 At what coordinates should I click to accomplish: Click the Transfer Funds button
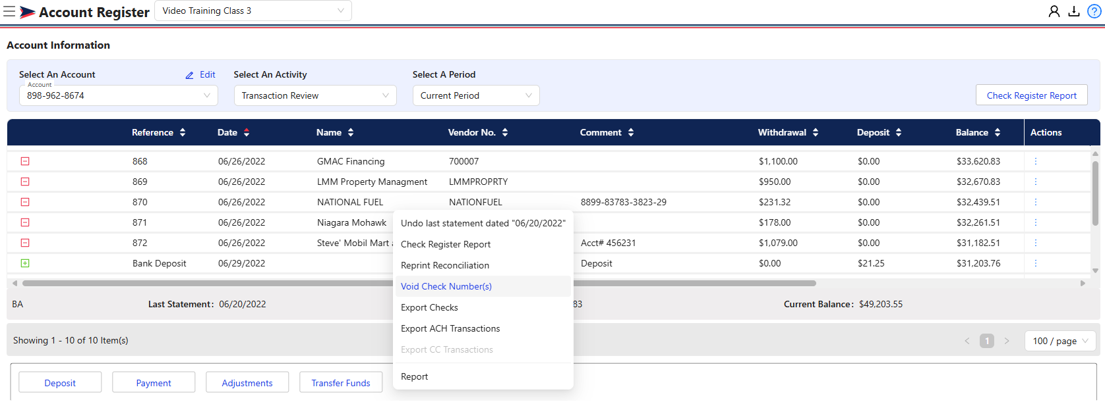(341, 382)
